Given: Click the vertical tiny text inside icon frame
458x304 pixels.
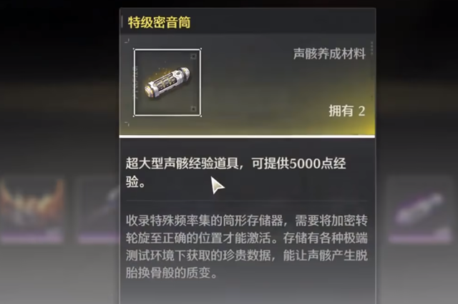Looking at the screenshot, I should click(136, 83).
